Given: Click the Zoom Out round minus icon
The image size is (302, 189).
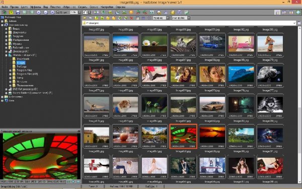Looking at the screenshot, I should coord(45,12).
